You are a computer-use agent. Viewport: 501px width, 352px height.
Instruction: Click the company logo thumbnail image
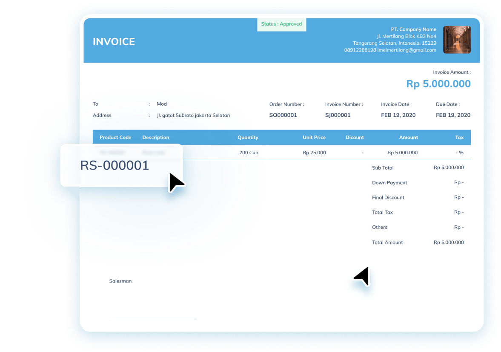457,40
